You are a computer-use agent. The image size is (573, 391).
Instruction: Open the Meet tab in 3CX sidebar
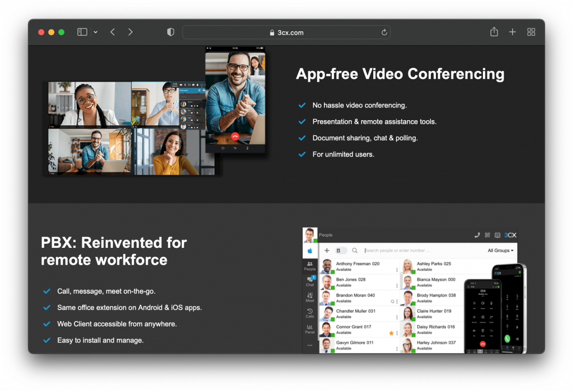309,297
